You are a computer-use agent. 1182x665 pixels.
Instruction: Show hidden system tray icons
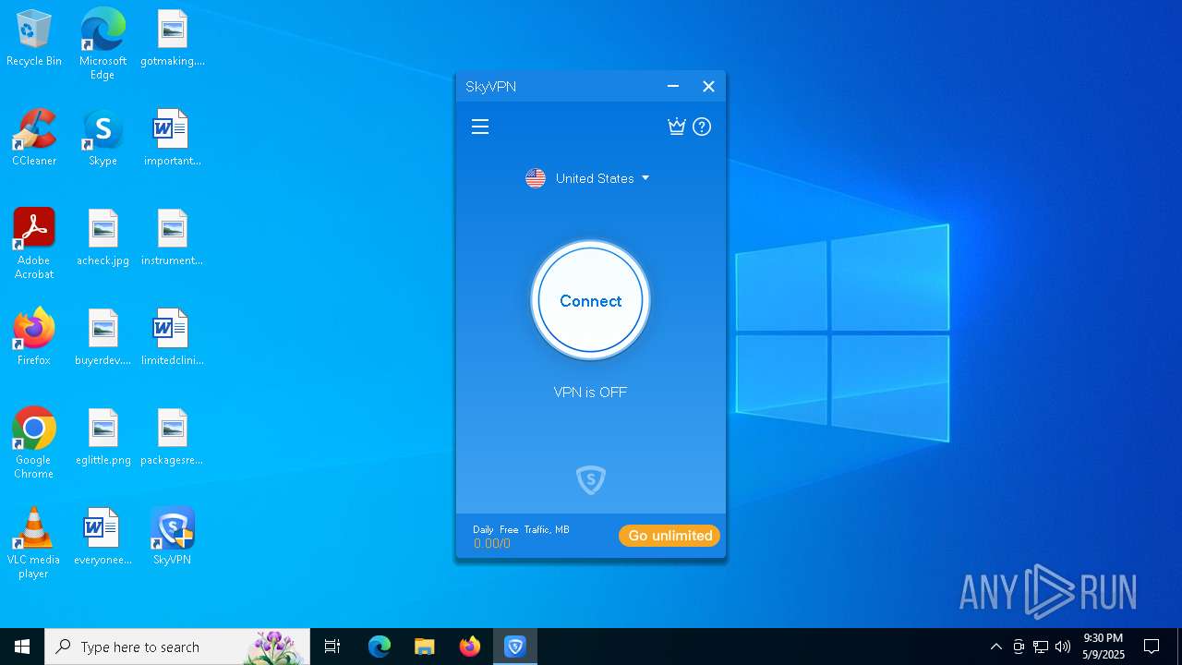[x=995, y=647]
